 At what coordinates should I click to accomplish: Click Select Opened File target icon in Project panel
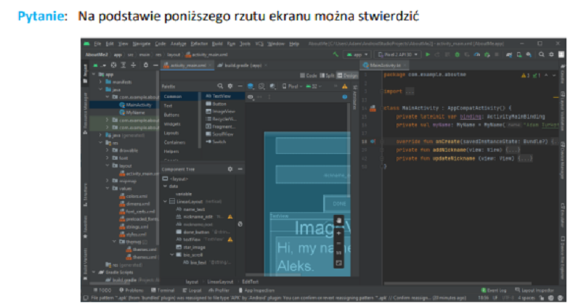click(x=114, y=65)
